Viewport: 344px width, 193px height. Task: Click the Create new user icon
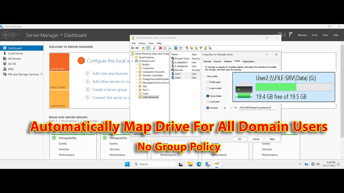187,48
